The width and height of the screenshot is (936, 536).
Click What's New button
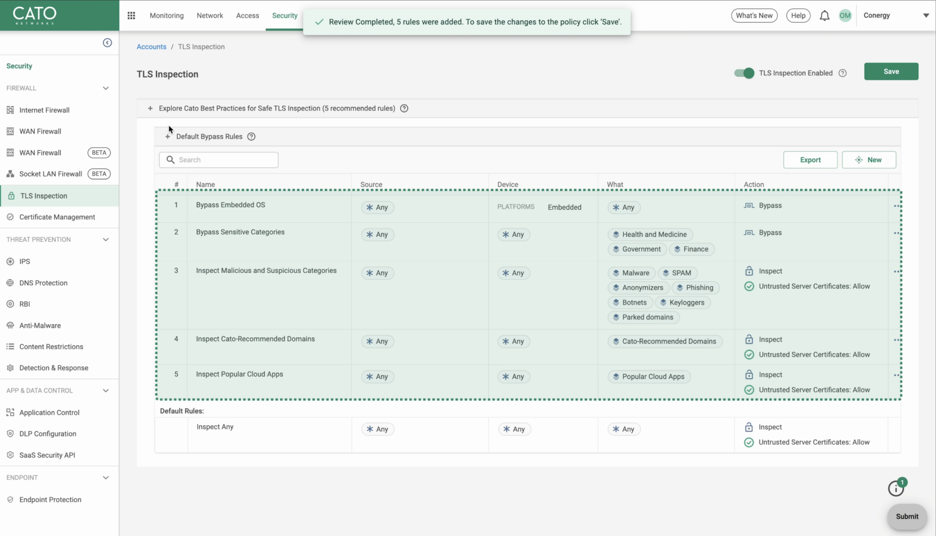(x=754, y=15)
